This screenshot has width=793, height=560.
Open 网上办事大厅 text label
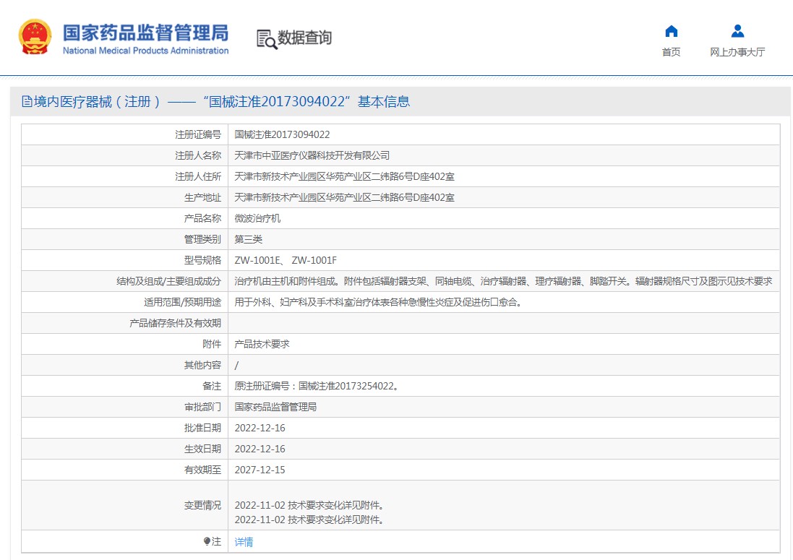737,52
